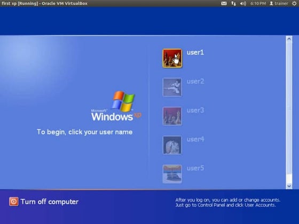This screenshot has height=224, width=299.
Task: Click Turn off computer label
Action: coord(50,202)
